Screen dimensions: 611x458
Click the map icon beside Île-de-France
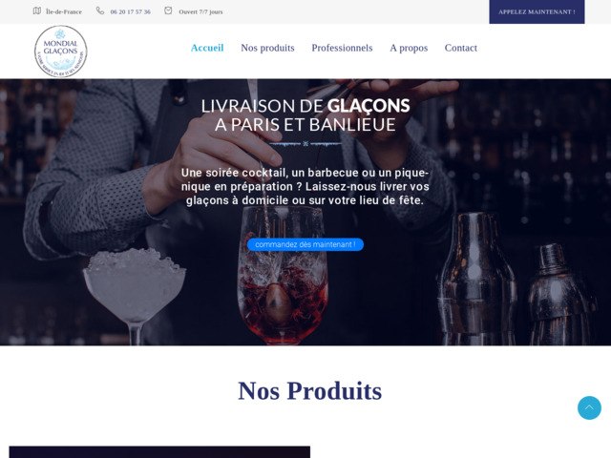pyautogui.click(x=37, y=10)
